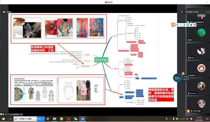Image resolution: width=210 pixels, height=122 pixels.
Task: Click the 63% circular performance gauge
Action: tap(178, 78)
